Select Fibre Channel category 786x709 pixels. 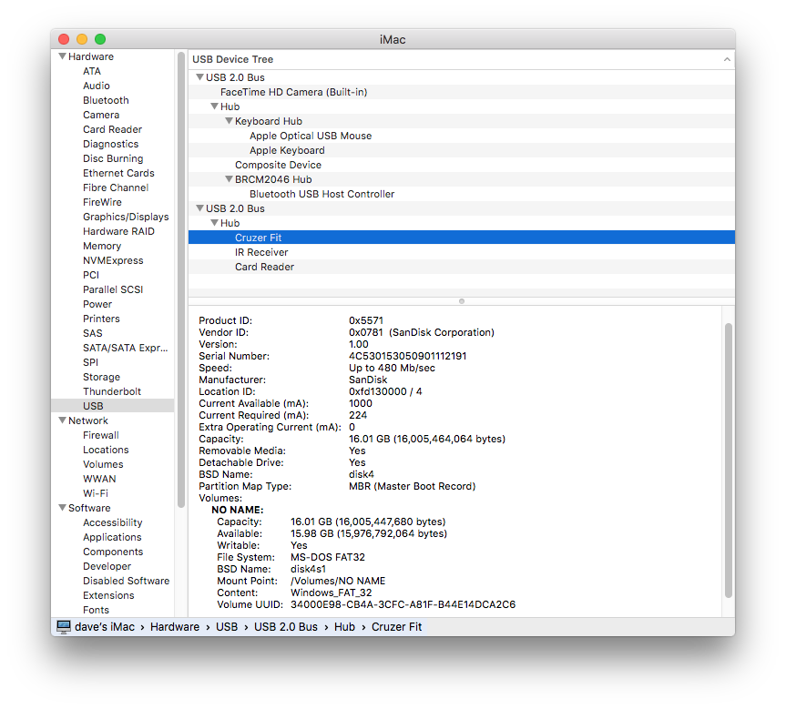tap(116, 187)
